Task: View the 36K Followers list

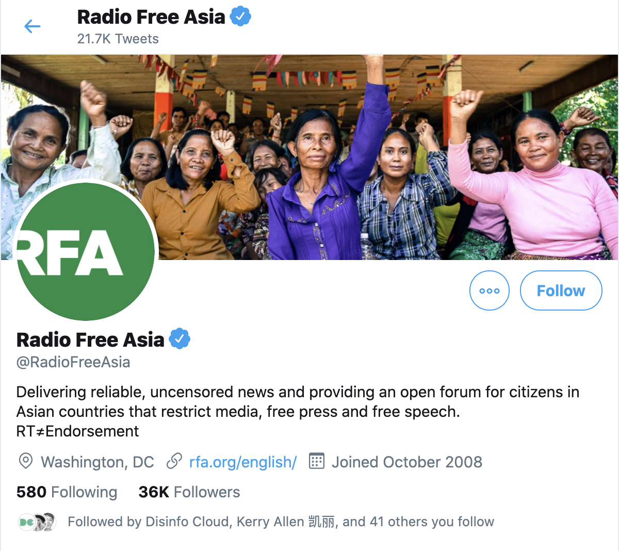Action: [189, 492]
